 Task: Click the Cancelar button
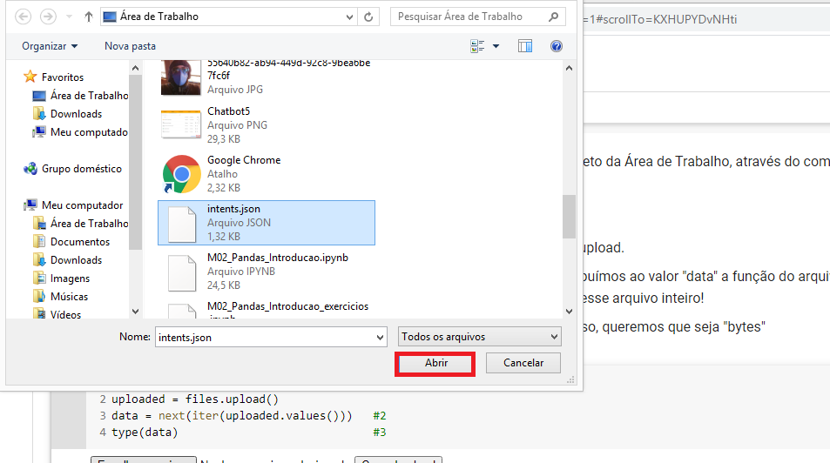point(523,363)
